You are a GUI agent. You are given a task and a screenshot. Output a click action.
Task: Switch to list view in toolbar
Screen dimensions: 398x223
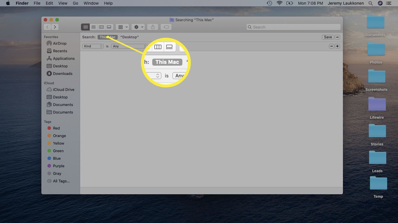94,27
